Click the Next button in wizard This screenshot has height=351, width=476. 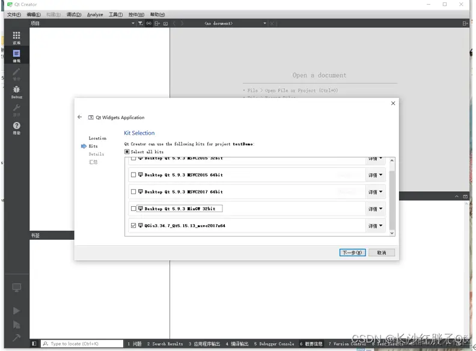coord(352,252)
